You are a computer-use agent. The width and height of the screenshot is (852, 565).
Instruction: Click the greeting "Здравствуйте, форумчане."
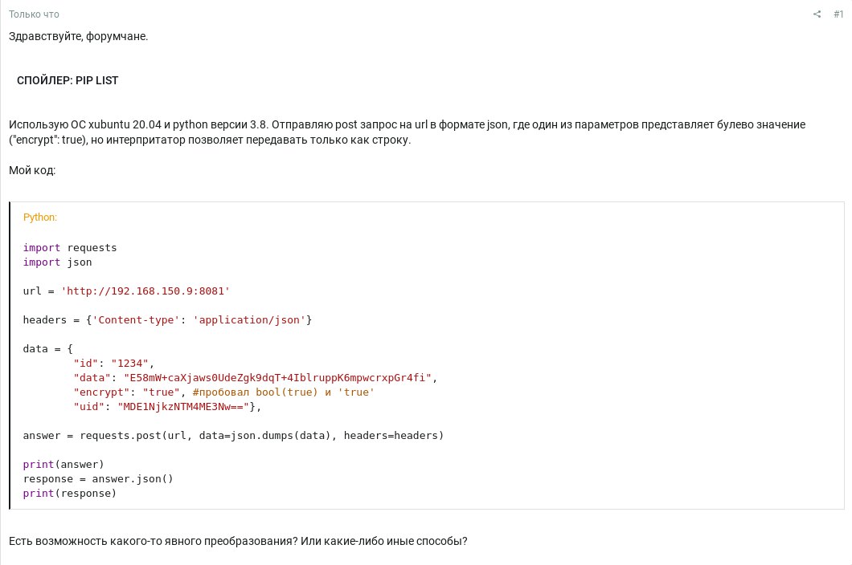[x=78, y=36]
